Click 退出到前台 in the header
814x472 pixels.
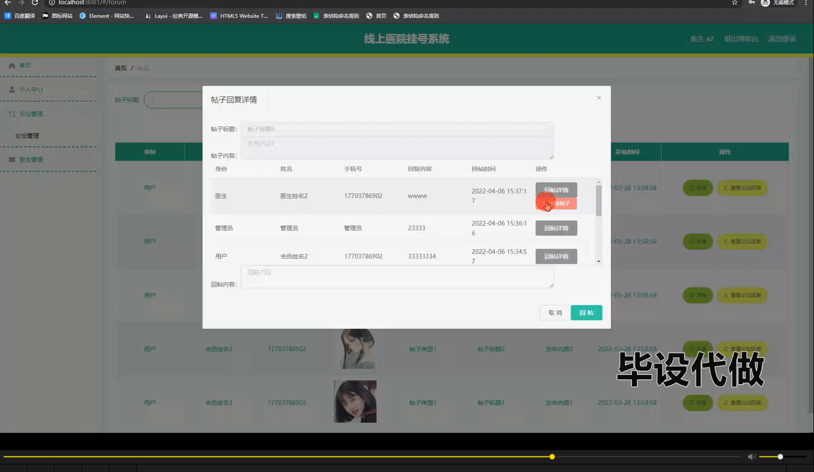pos(741,39)
